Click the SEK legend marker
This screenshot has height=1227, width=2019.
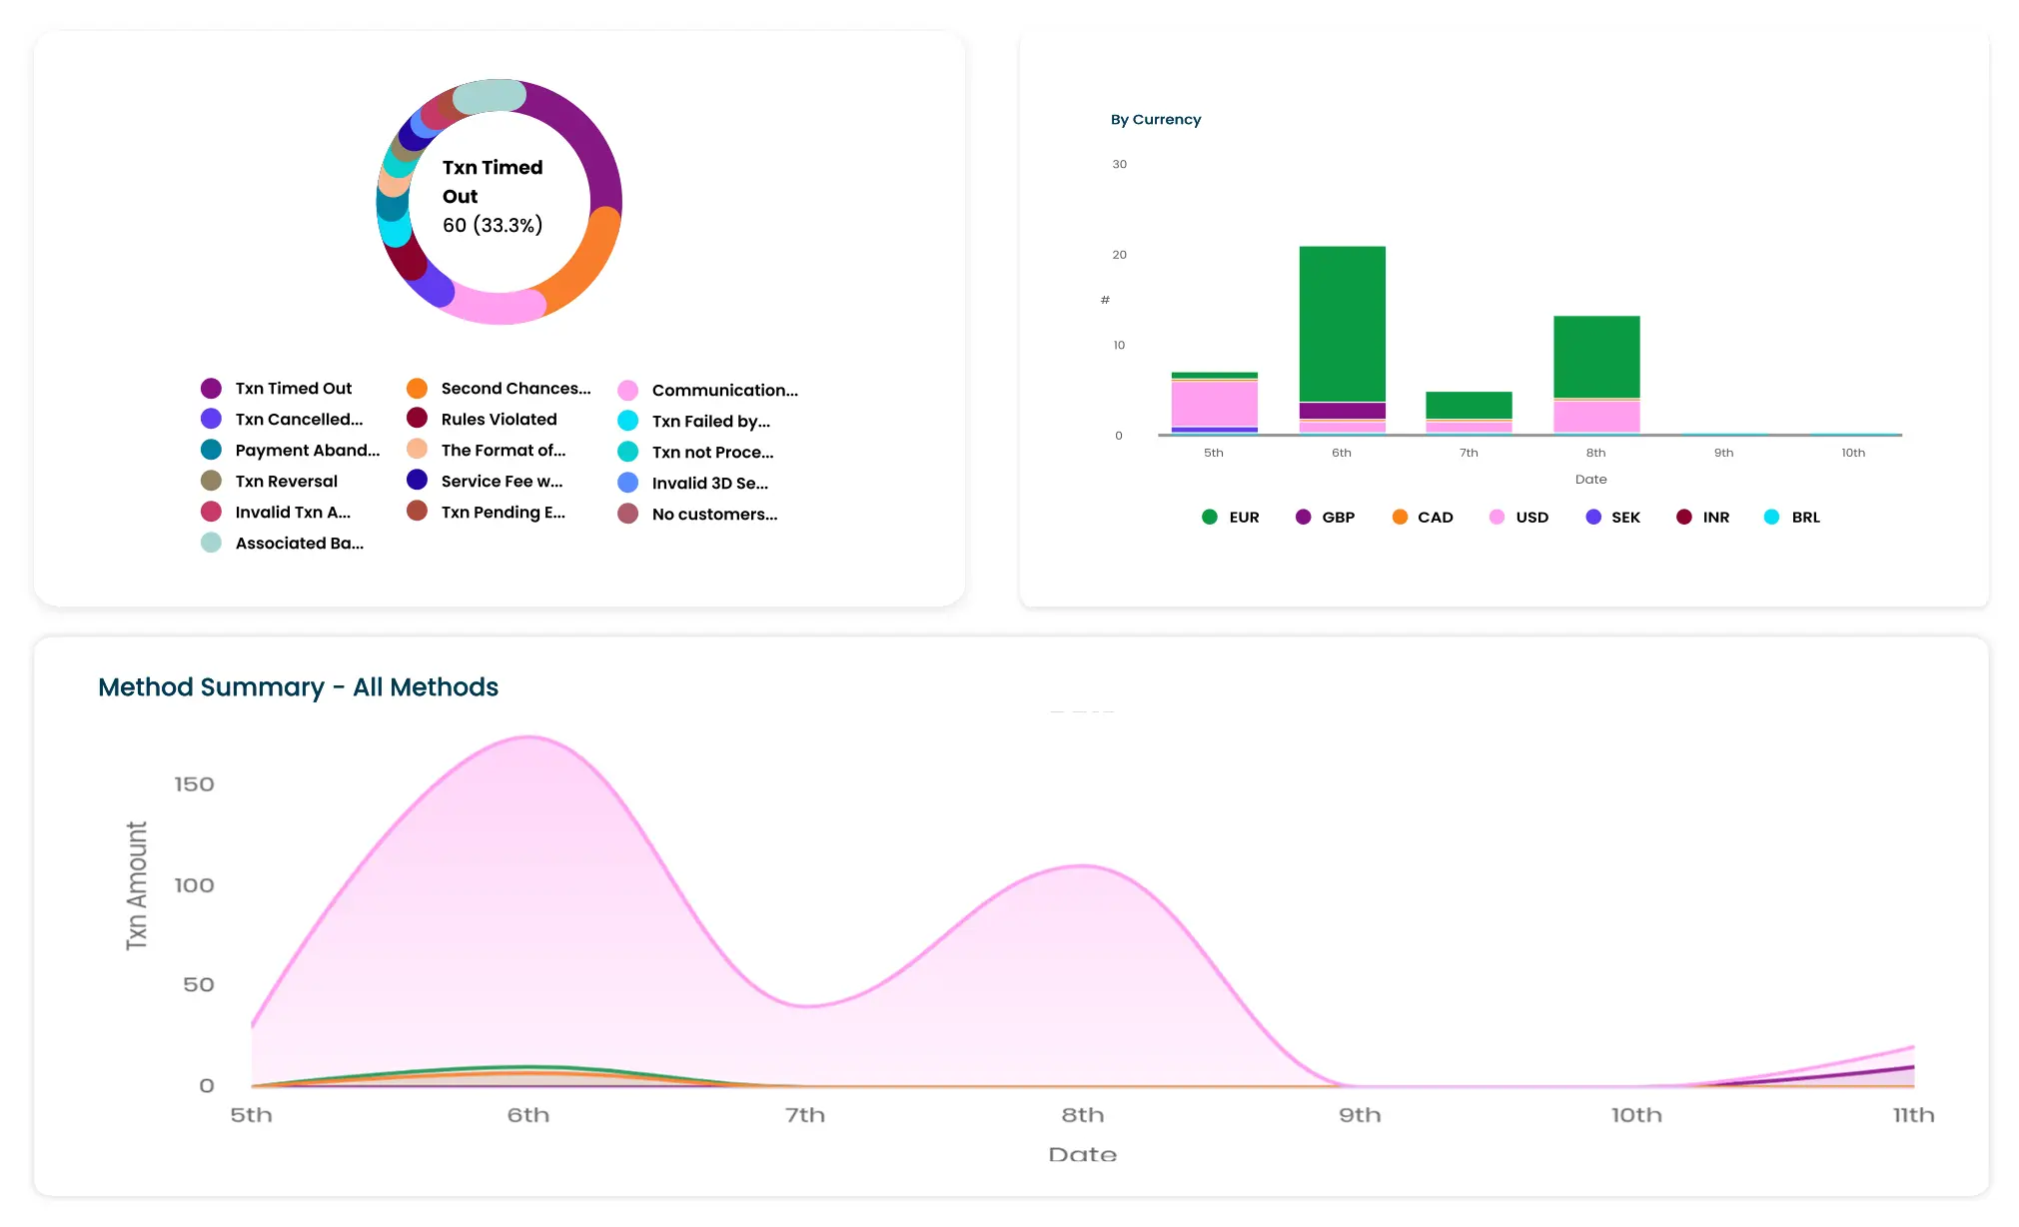coord(1593,517)
